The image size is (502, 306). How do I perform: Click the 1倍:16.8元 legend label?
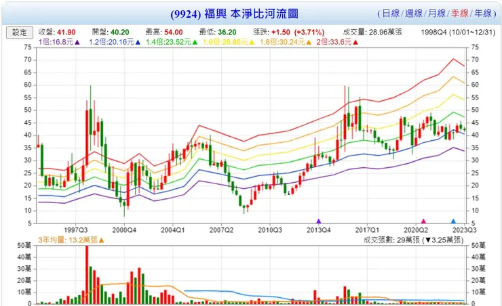[56, 42]
